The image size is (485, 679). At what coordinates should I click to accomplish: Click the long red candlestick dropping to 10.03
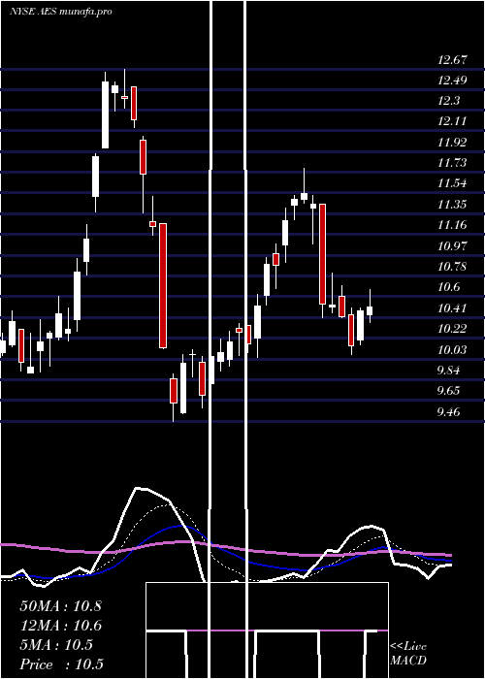pos(163,286)
